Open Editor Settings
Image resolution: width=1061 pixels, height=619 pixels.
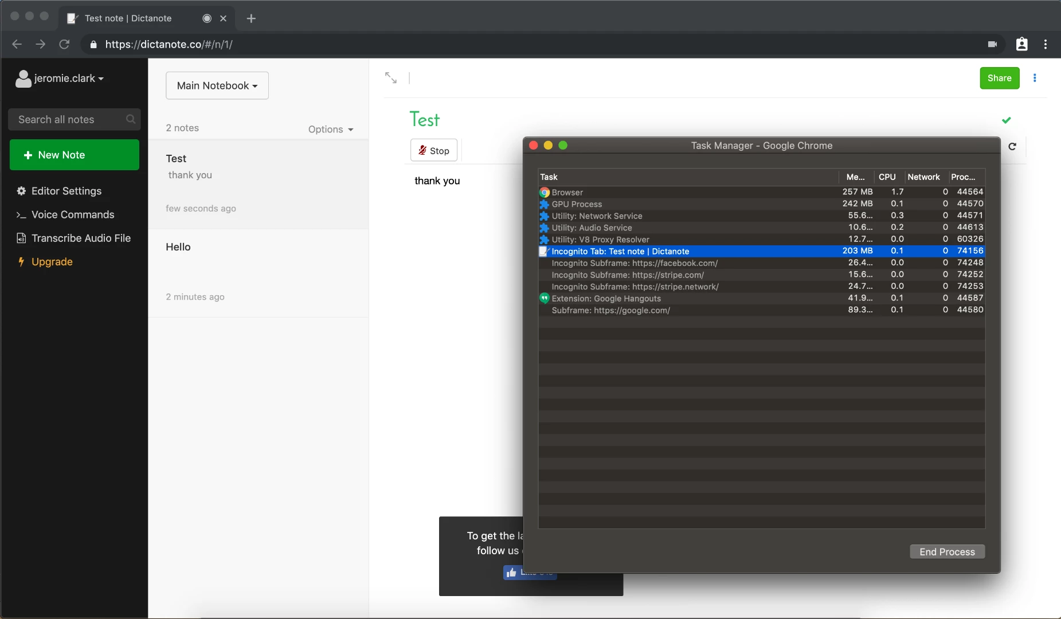60,191
